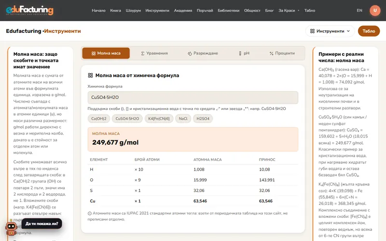Open the Проценти percent tab
This screenshot has height=241, width=386.
click(x=282, y=53)
